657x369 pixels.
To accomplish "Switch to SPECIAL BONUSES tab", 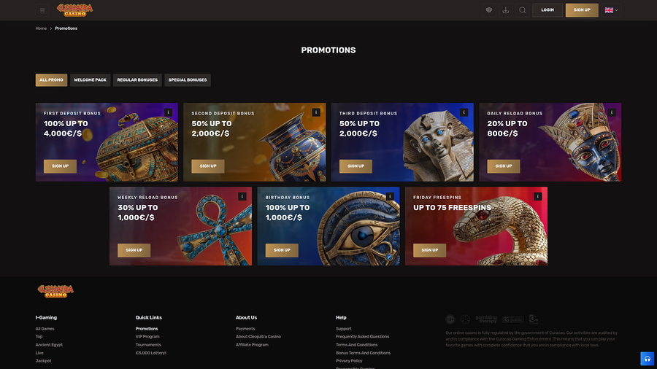I will click(x=188, y=80).
